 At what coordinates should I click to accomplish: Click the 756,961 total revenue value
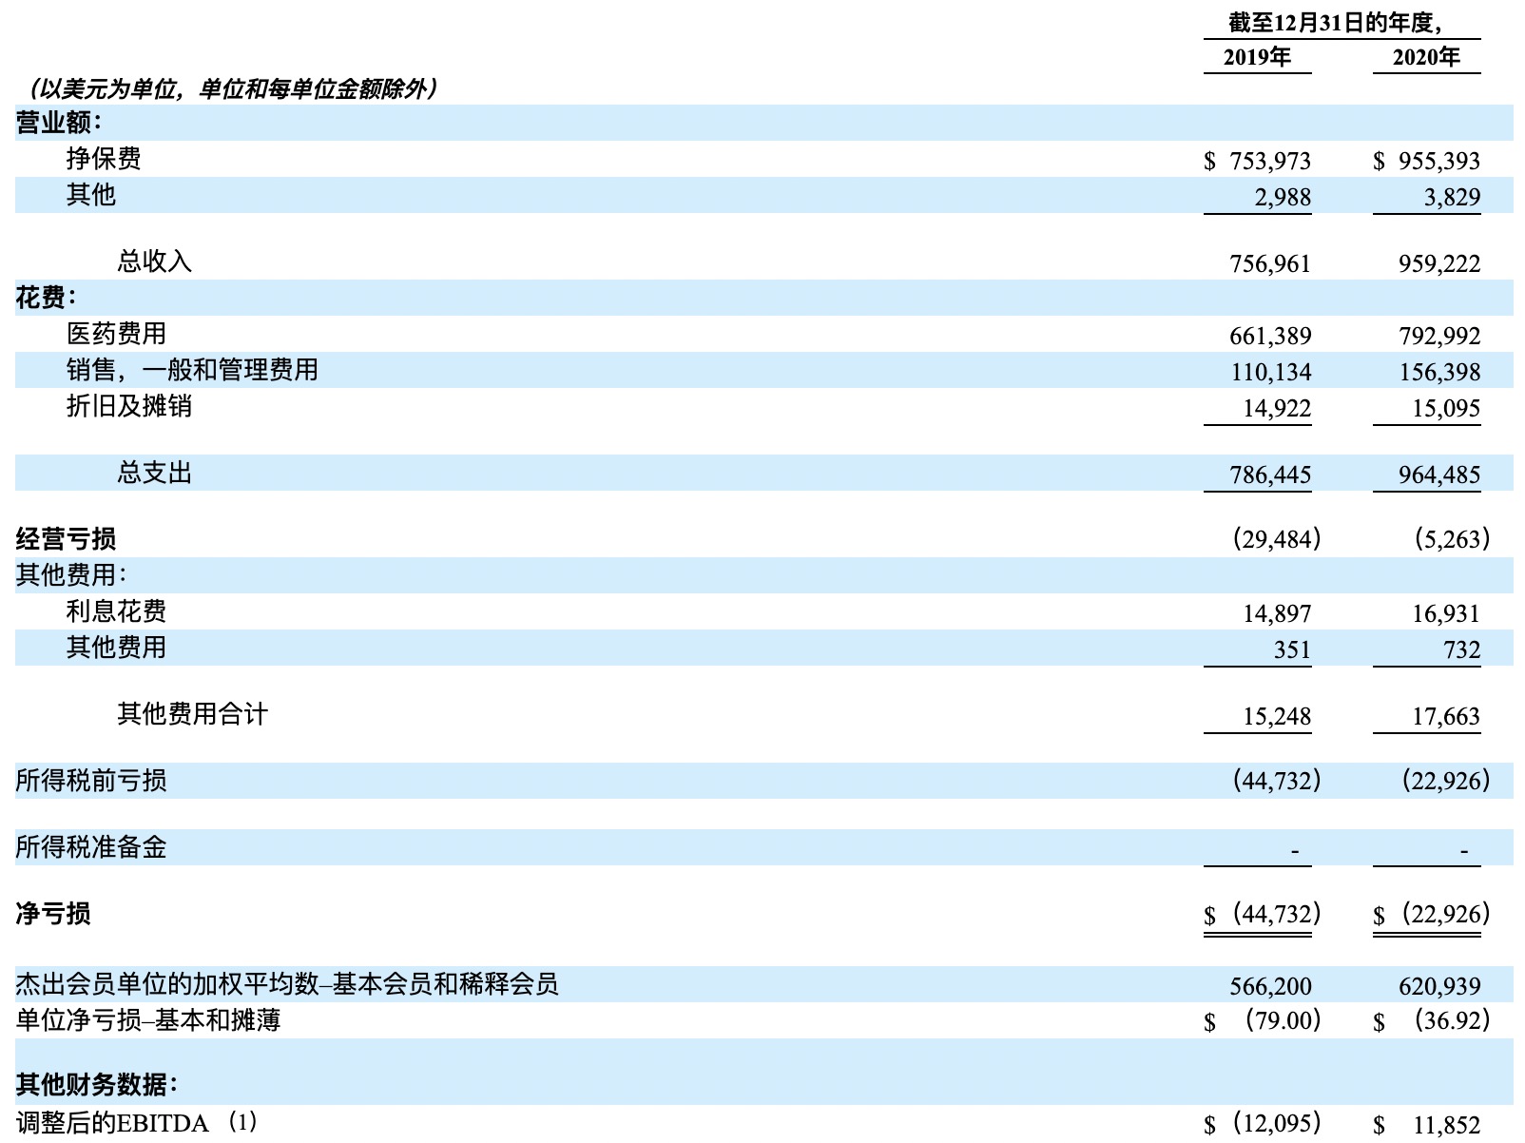pyautogui.click(x=1270, y=263)
